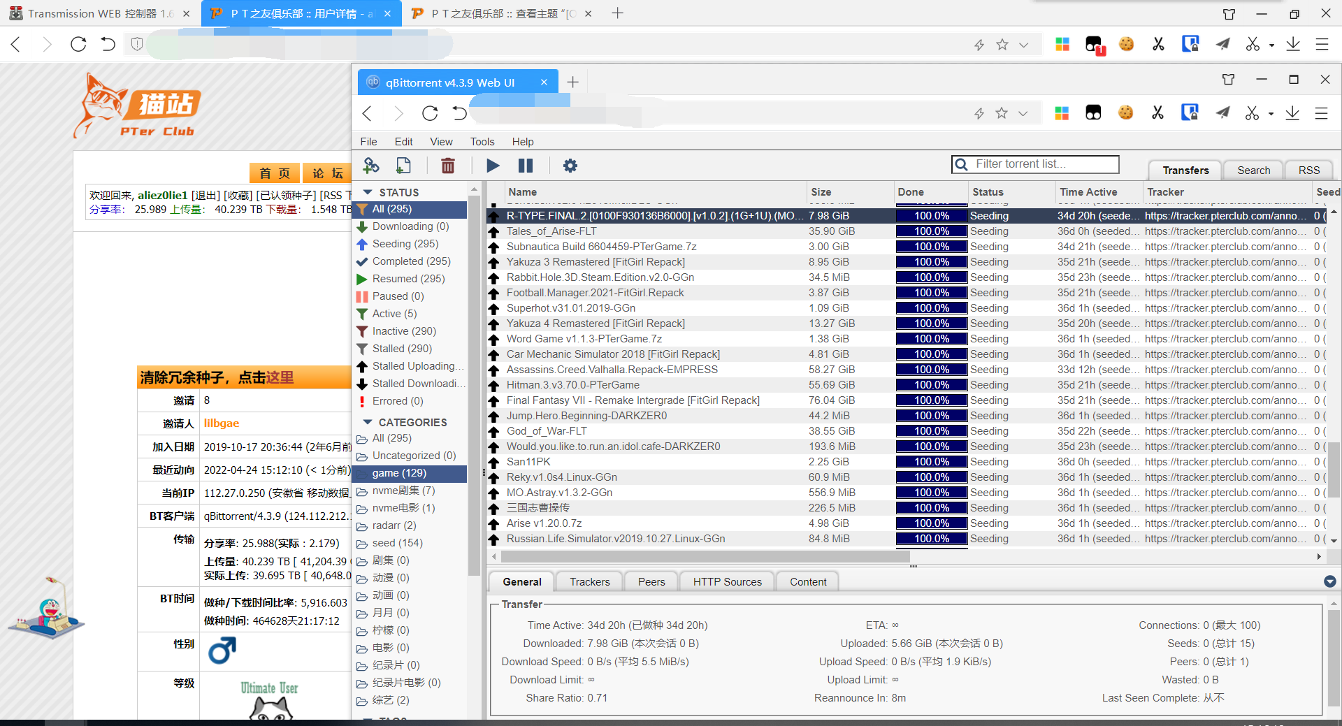1342x726 pixels.
Task: Open the hamburger menu in qBittorrent browser window
Action: tap(1321, 113)
